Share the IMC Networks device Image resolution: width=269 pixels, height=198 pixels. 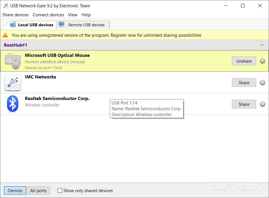click(244, 83)
